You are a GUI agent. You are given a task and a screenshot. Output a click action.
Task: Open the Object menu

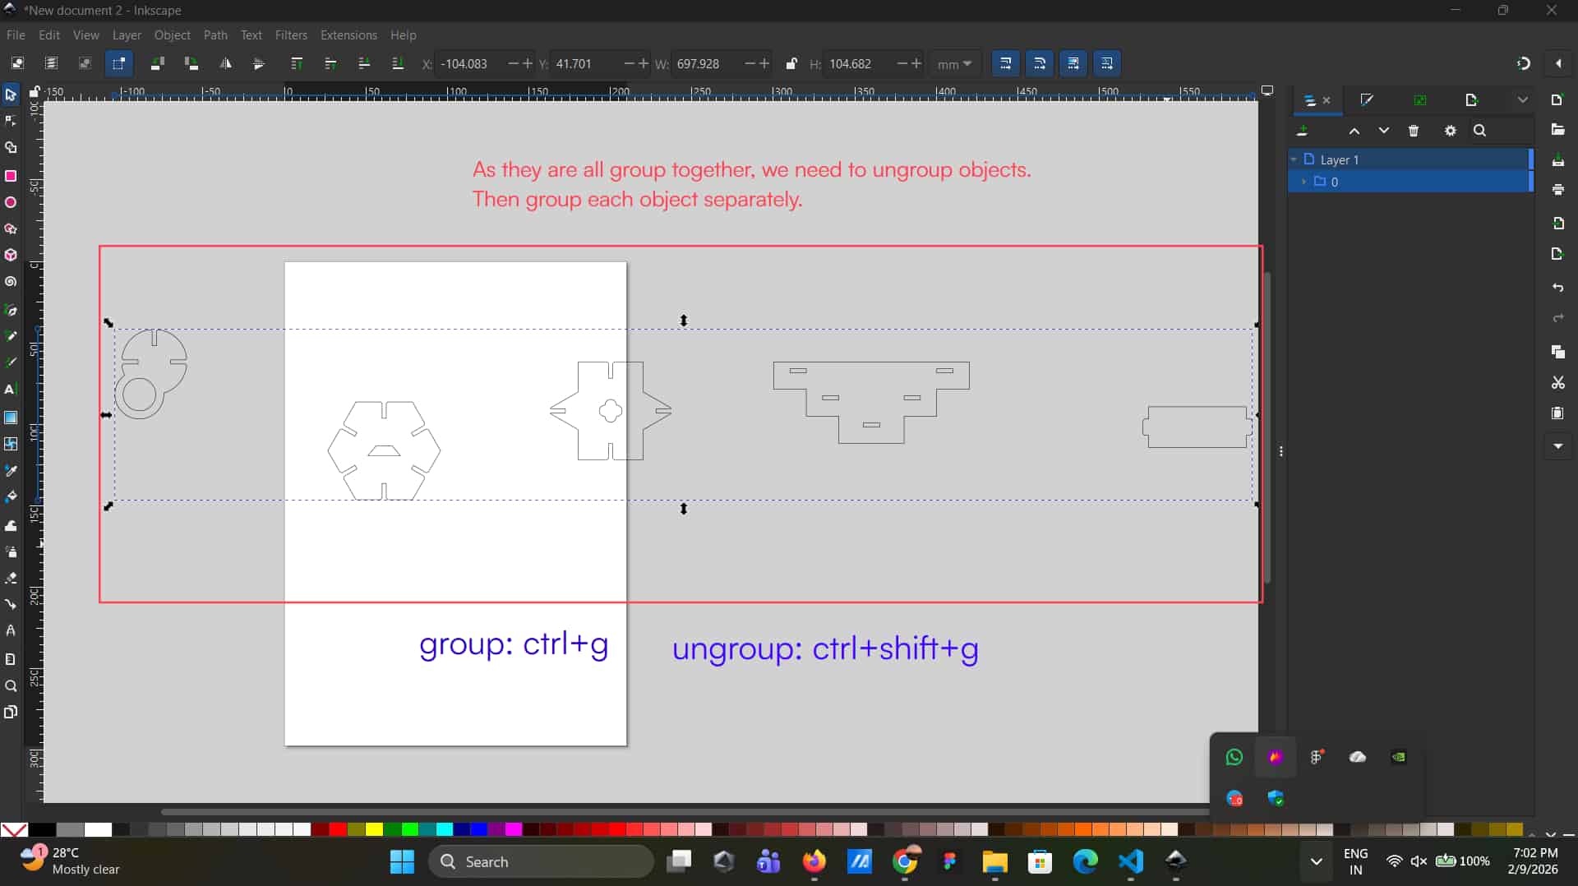[172, 35]
